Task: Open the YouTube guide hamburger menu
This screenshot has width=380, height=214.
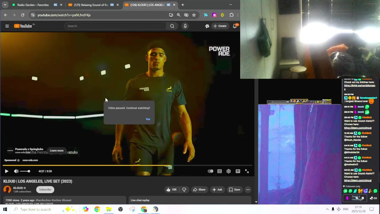Action: click(x=7, y=26)
